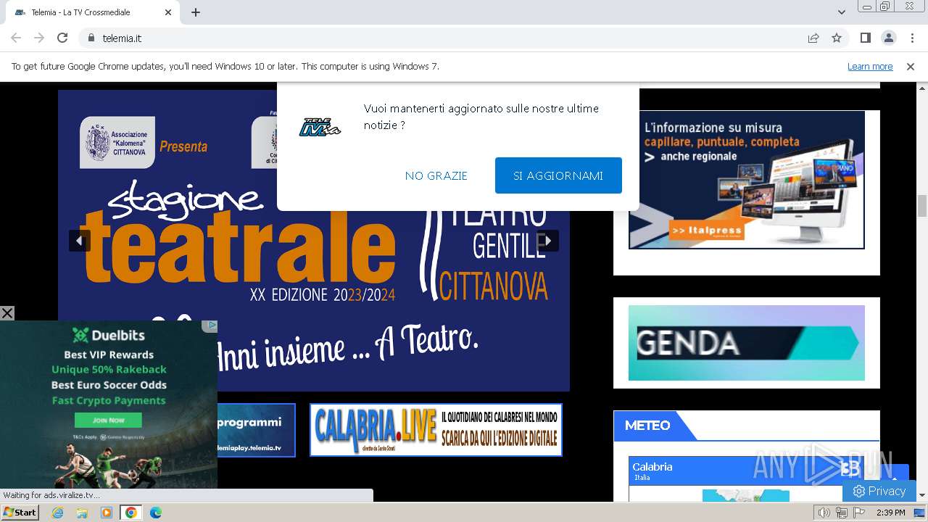Open the clock showing 2:39 PM

click(891, 513)
